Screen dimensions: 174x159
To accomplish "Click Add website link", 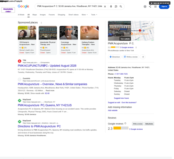I will coord(113,111).
